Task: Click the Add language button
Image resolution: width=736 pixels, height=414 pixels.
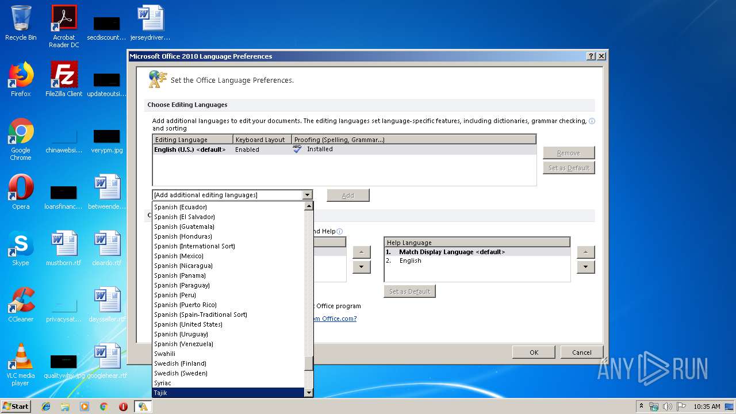Action: (x=348, y=195)
